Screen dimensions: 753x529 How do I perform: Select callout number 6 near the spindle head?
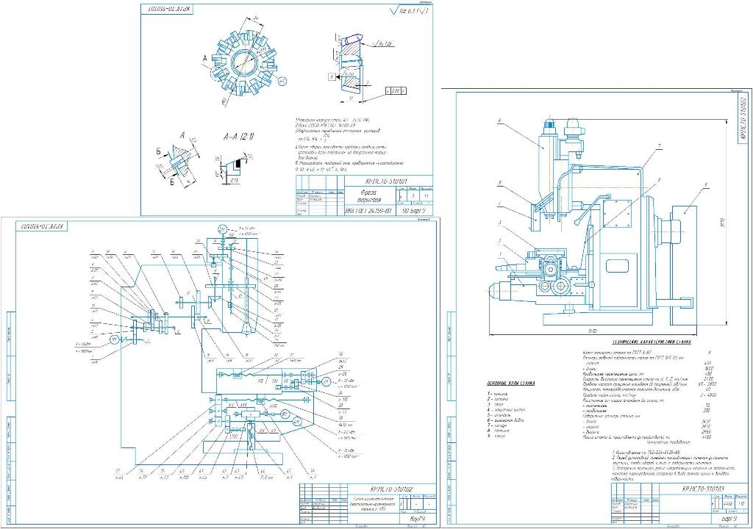tap(499, 120)
